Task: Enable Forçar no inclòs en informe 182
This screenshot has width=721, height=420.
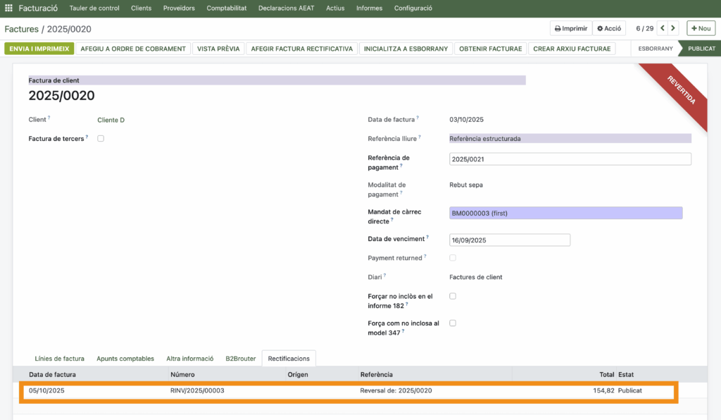Action: coord(453,296)
